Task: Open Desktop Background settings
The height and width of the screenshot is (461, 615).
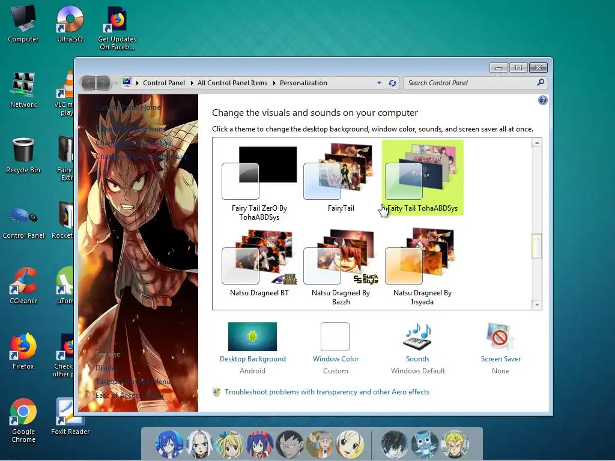Action: pyautogui.click(x=253, y=348)
